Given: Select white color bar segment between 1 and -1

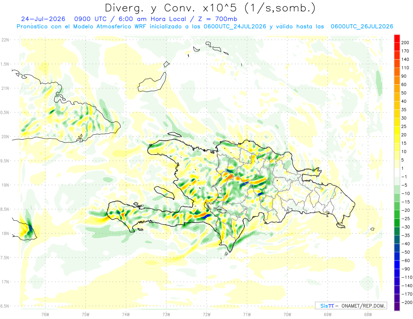Looking at the screenshot, I should point(397,172).
